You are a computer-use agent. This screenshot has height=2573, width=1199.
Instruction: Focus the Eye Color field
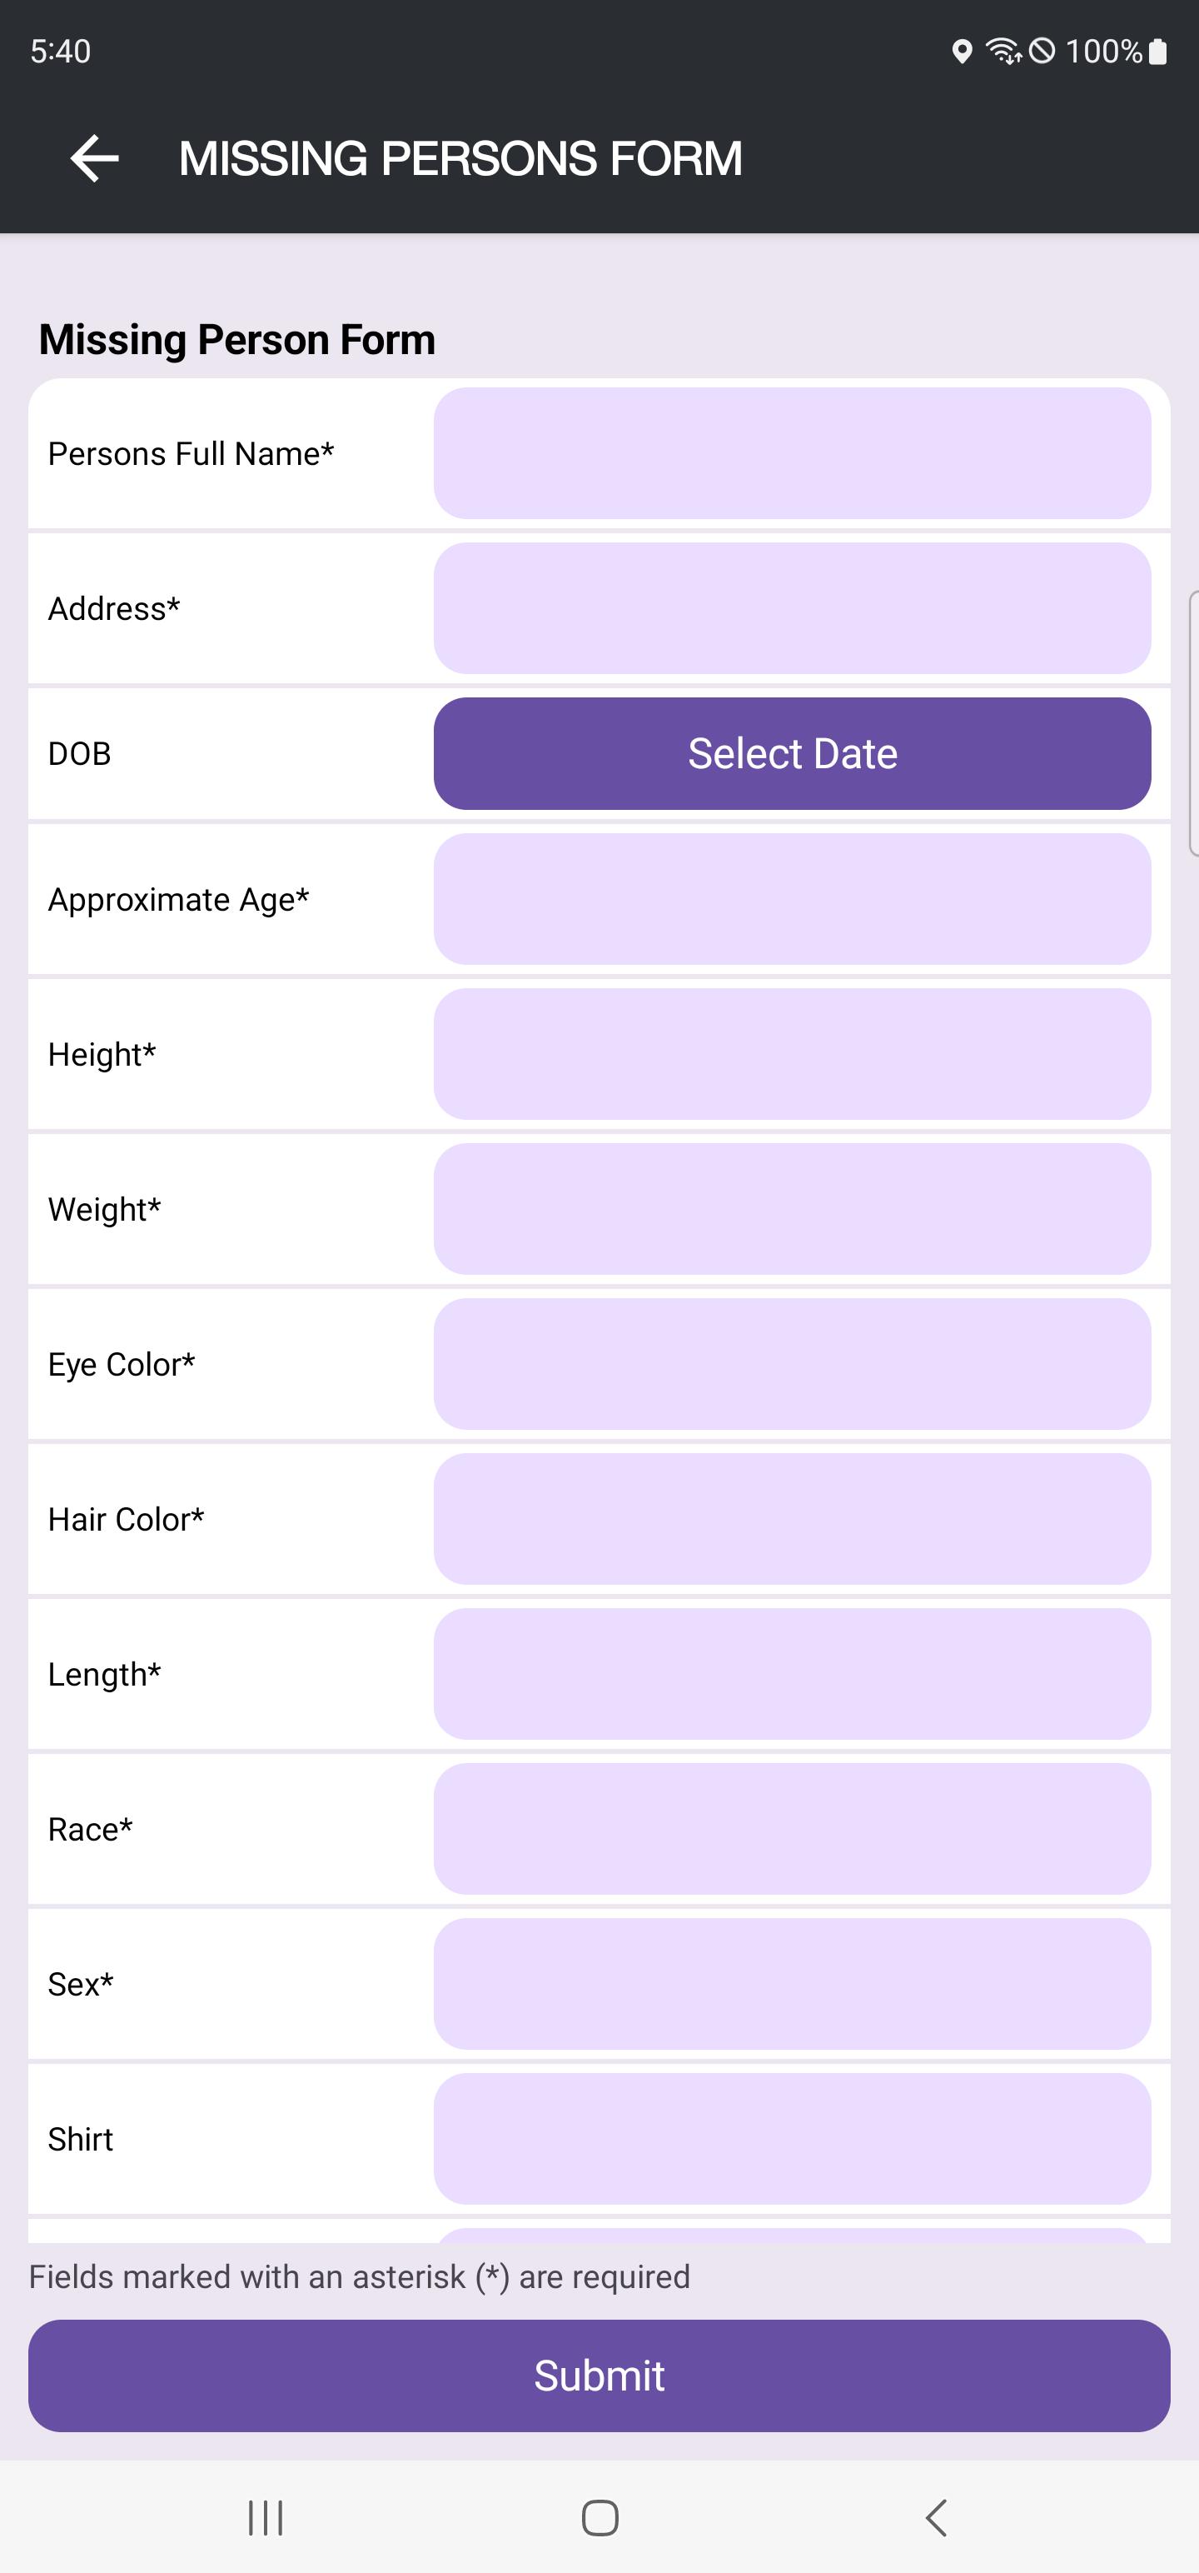pyautogui.click(x=792, y=1363)
